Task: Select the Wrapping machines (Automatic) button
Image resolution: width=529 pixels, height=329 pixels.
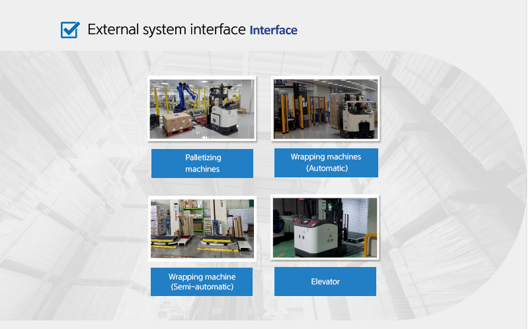Action: [x=326, y=162]
